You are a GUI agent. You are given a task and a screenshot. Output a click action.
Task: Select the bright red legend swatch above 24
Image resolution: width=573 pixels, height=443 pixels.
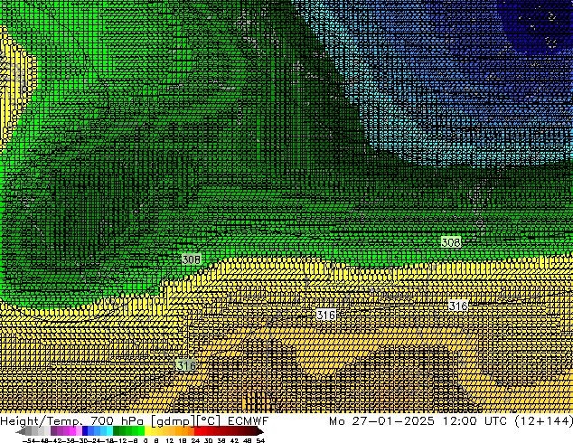[197, 431]
